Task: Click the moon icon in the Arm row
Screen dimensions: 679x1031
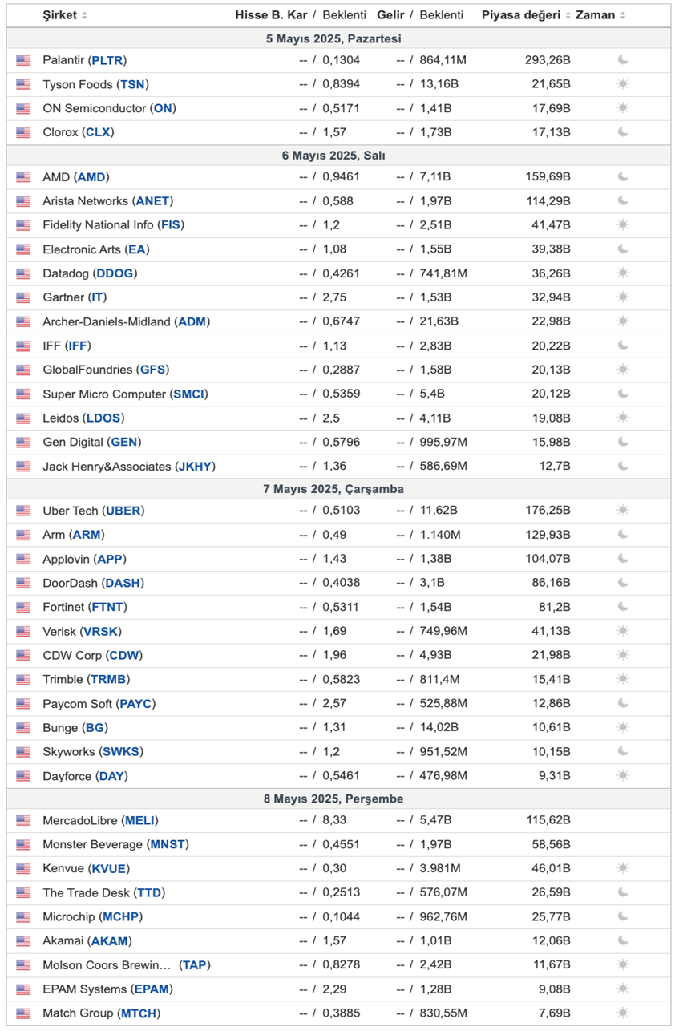Action: click(623, 535)
